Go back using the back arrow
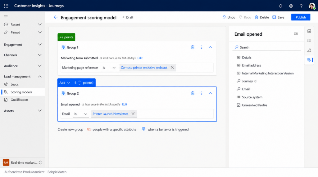This screenshot has width=318, height=177. click(x=56, y=17)
